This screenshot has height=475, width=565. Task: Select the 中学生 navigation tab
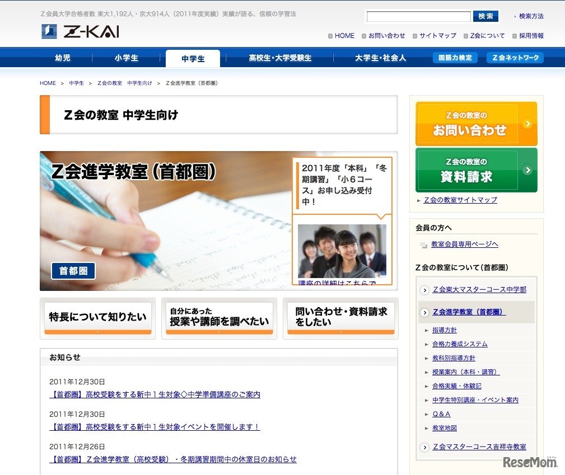click(x=193, y=58)
